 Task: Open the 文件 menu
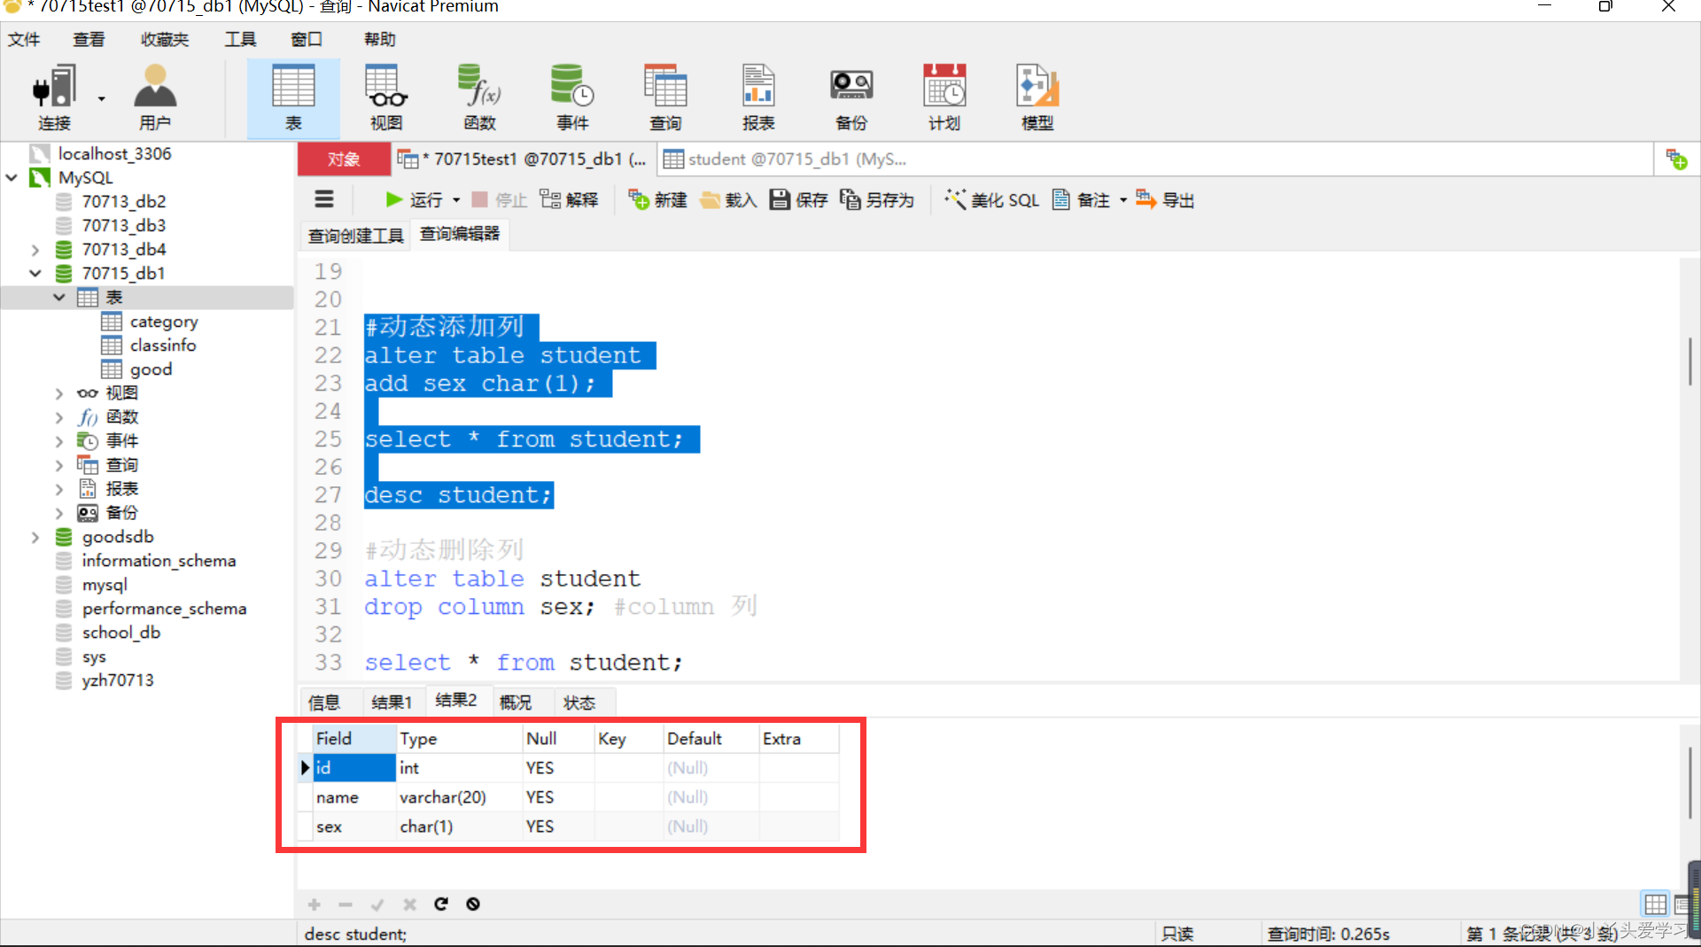[x=24, y=39]
